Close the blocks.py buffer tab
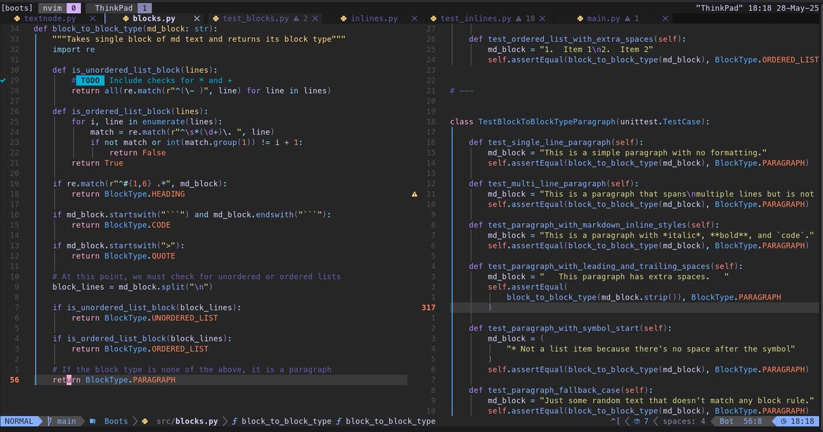This screenshot has width=823, height=432. pyautogui.click(x=198, y=19)
